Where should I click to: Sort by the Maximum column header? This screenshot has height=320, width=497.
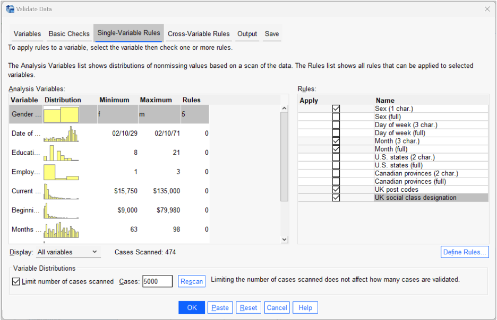[x=156, y=100]
